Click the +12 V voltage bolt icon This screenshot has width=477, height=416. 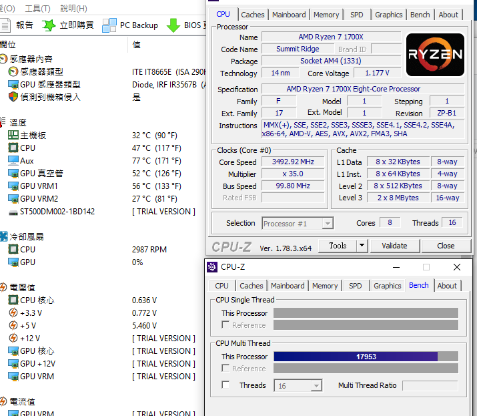[13, 338]
